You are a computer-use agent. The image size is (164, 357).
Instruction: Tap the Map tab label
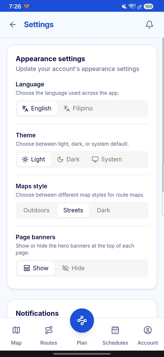(x=16, y=343)
